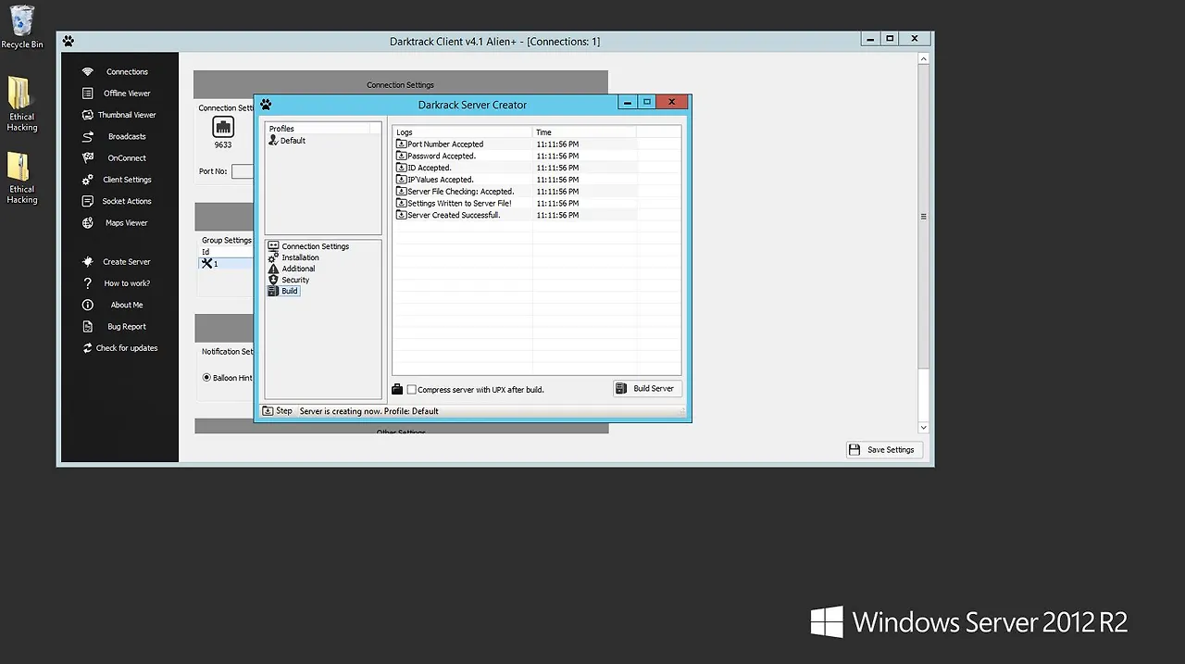The height and width of the screenshot is (664, 1185).
Task: Click the icon on the Port Number Accepted log row
Action: pyautogui.click(x=401, y=144)
